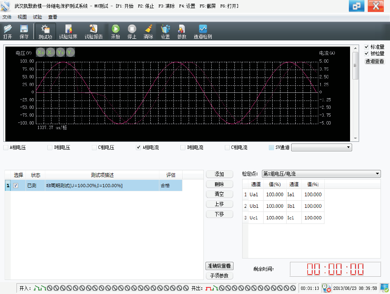Open the 试验 menu

click(37, 17)
